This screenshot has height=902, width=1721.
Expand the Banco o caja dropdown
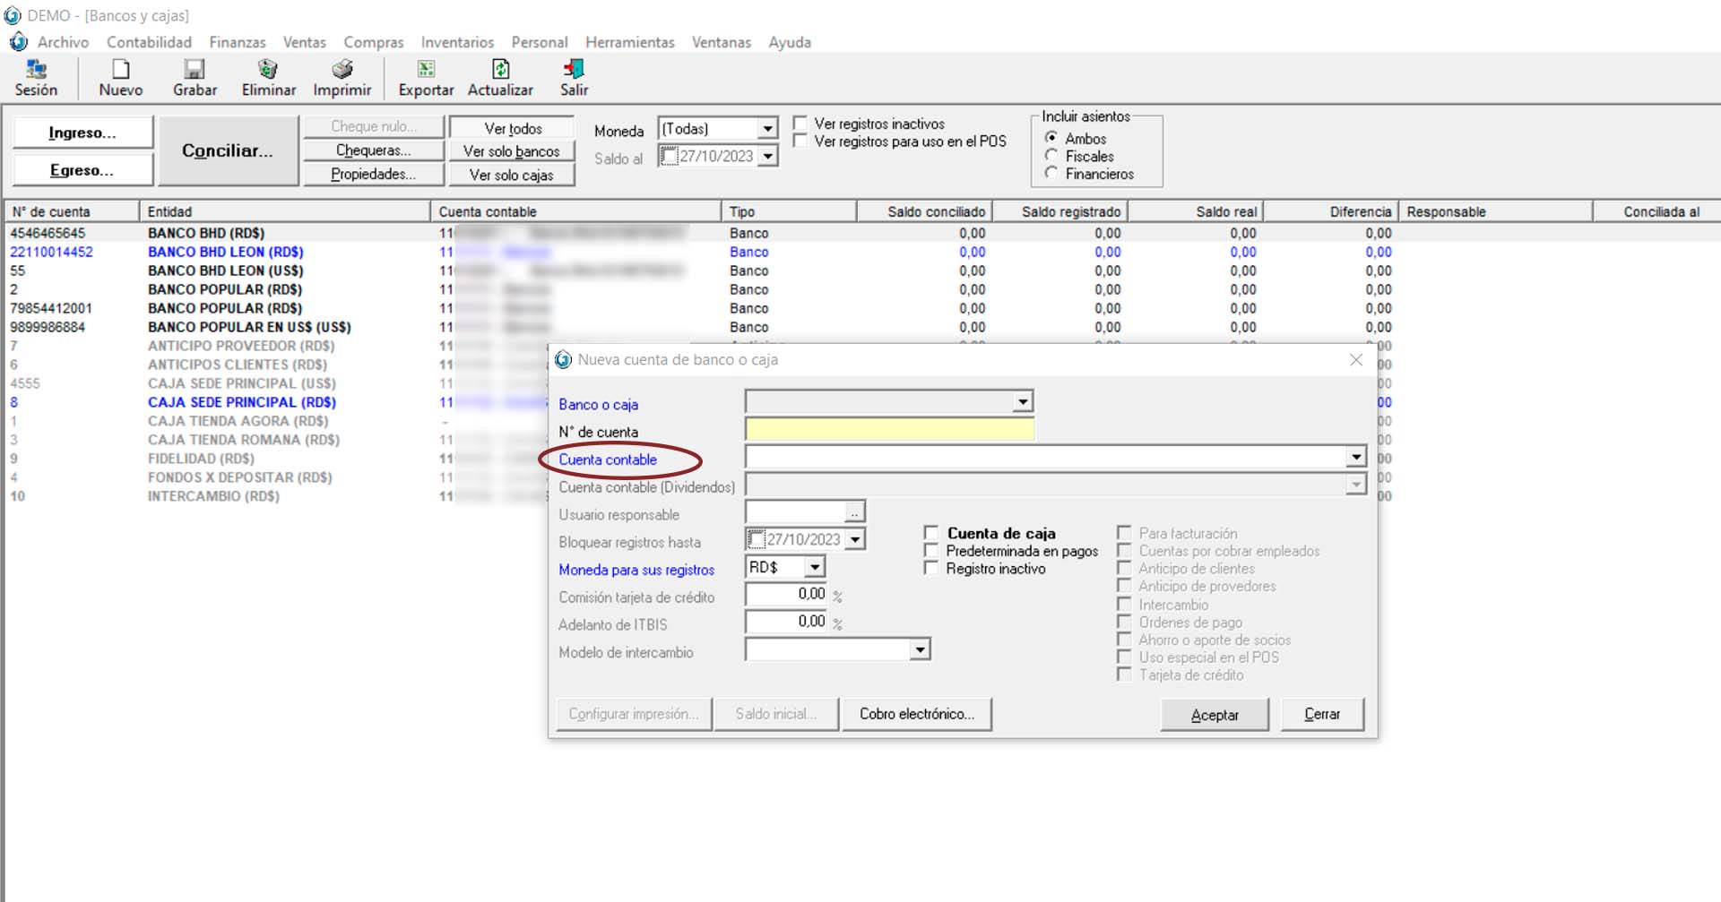coord(1022,402)
